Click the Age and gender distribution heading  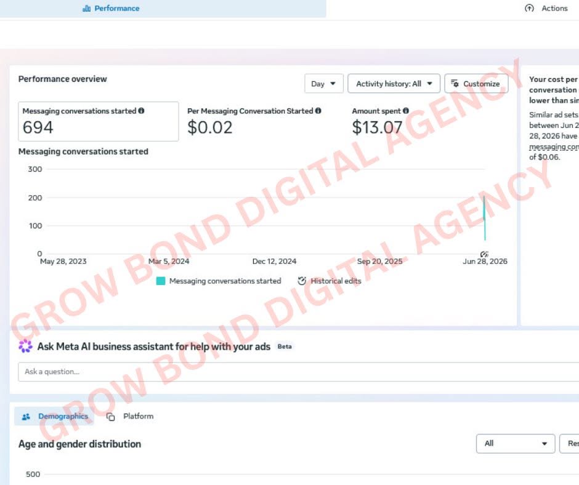79,444
